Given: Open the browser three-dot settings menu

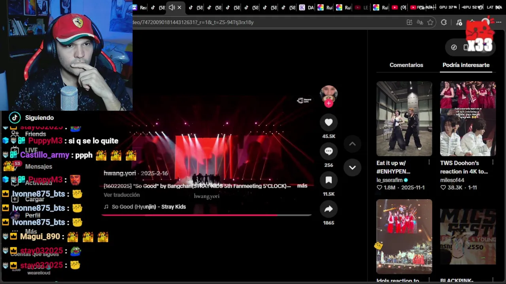Looking at the screenshot, I should (499, 22).
